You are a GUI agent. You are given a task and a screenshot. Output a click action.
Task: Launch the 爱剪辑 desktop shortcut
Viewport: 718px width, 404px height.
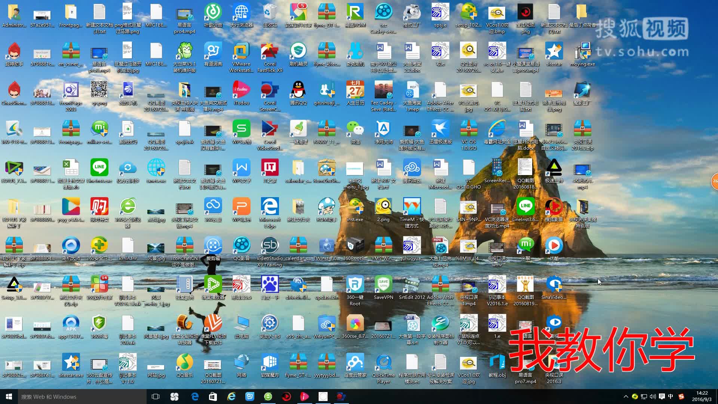[x=213, y=249]
